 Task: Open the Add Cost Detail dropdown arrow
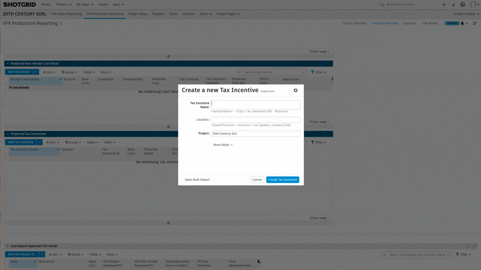tap(36, 72)
